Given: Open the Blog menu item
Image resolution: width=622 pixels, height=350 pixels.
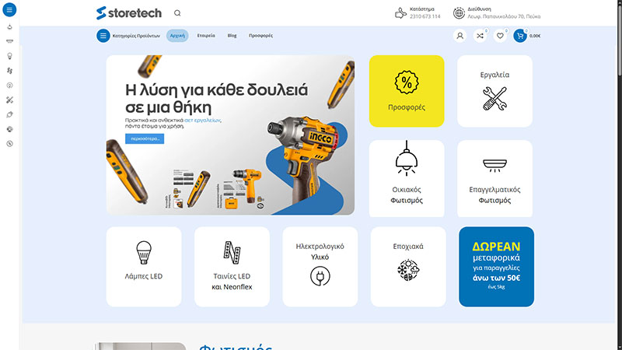Looking at the screenshot, I should coord(232,36).
